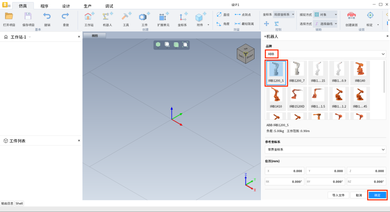Select the Tool (工具) hammer icon

(x=126, y=17)
